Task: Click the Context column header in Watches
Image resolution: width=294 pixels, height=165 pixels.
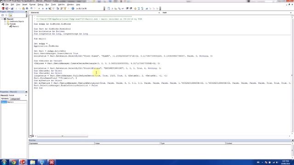Action: 258,143
